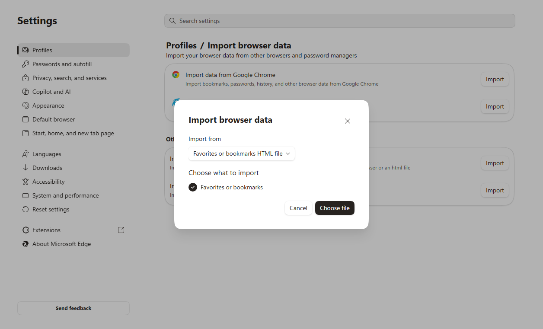
Task: Click the Accessibility figure icon
Action: pos(25,182)
